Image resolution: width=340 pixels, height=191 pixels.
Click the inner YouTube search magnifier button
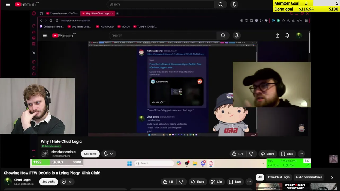pos(223,35)
